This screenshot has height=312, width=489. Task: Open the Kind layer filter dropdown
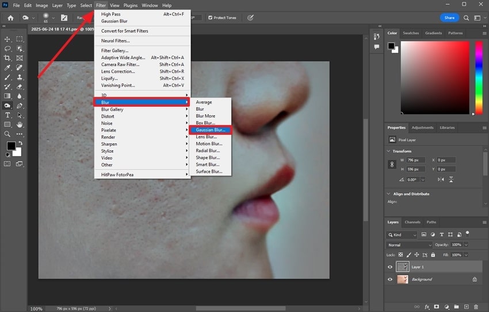402,235
